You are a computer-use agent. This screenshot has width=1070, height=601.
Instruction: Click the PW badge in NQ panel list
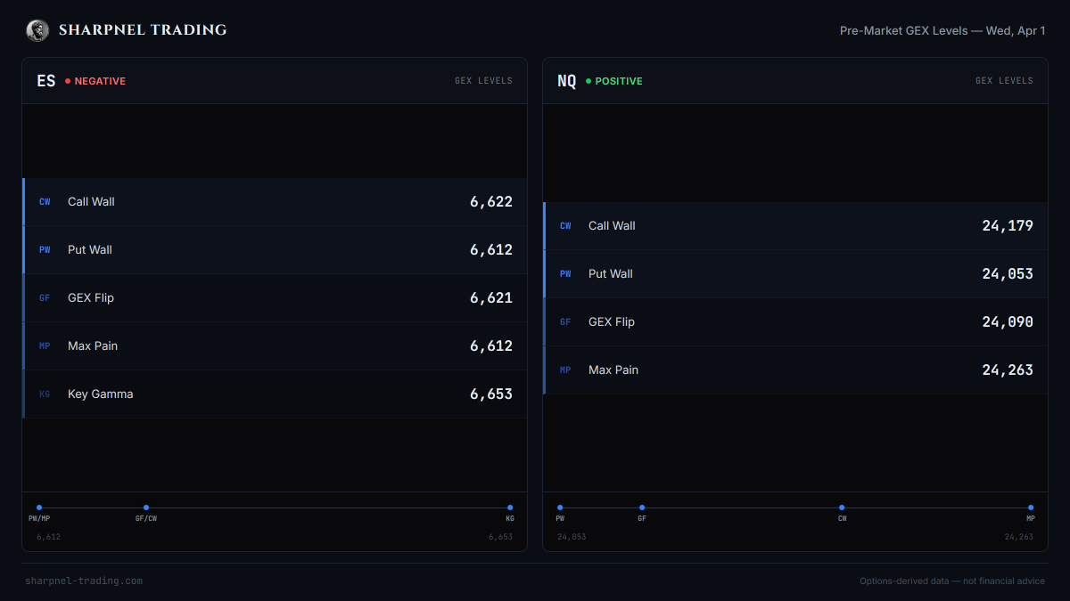[x=565, y=274]
